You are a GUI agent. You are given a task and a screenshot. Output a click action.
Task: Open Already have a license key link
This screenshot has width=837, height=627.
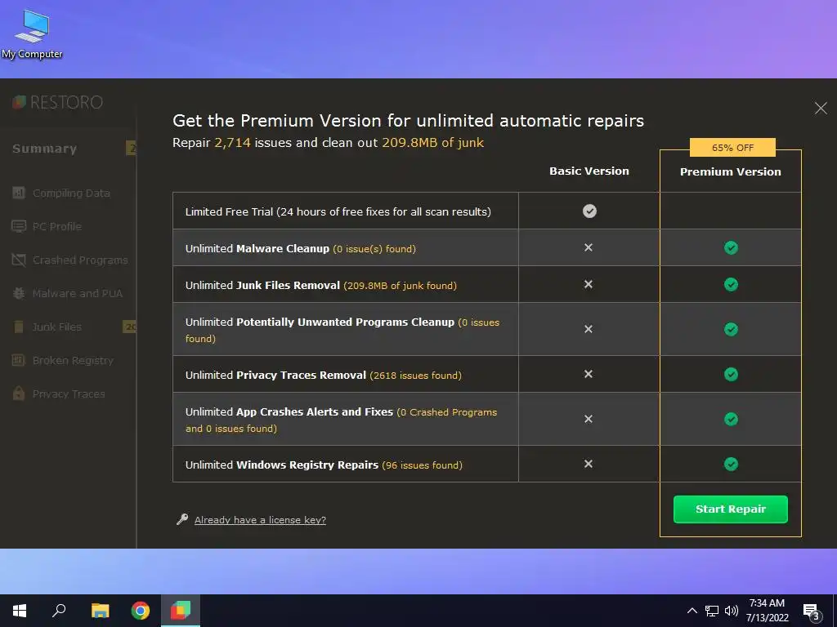click(x=260, y=520)
